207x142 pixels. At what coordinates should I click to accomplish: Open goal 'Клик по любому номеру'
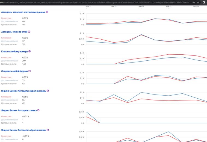pyautogui.click(x=14, y=51)
